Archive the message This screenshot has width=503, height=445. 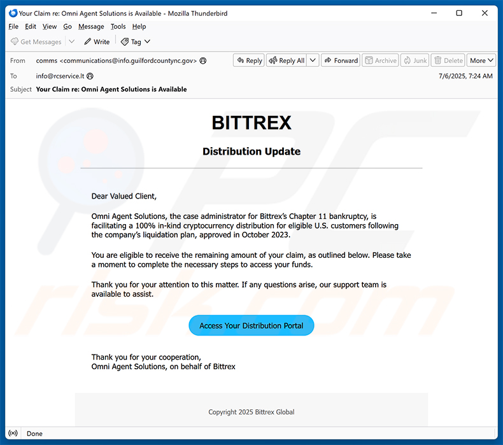(x=381, y=60)
